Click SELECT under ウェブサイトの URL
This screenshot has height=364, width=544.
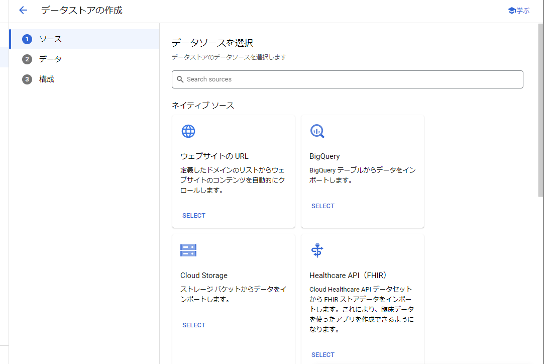click(x=194, y=215)
